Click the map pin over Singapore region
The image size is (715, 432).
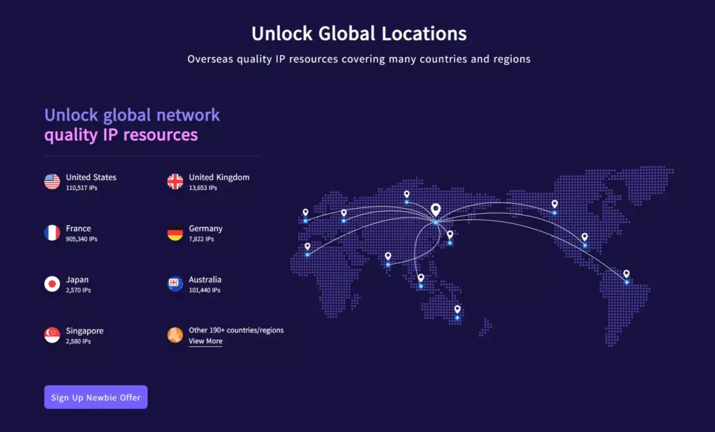pyautogui.click(x=421, y=278)
